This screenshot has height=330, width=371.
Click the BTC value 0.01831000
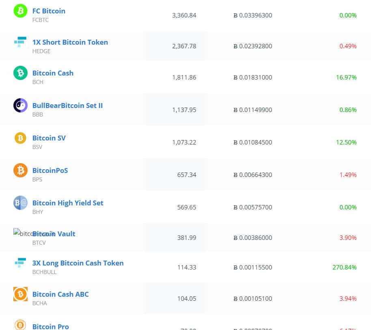[x=253, y=78]
